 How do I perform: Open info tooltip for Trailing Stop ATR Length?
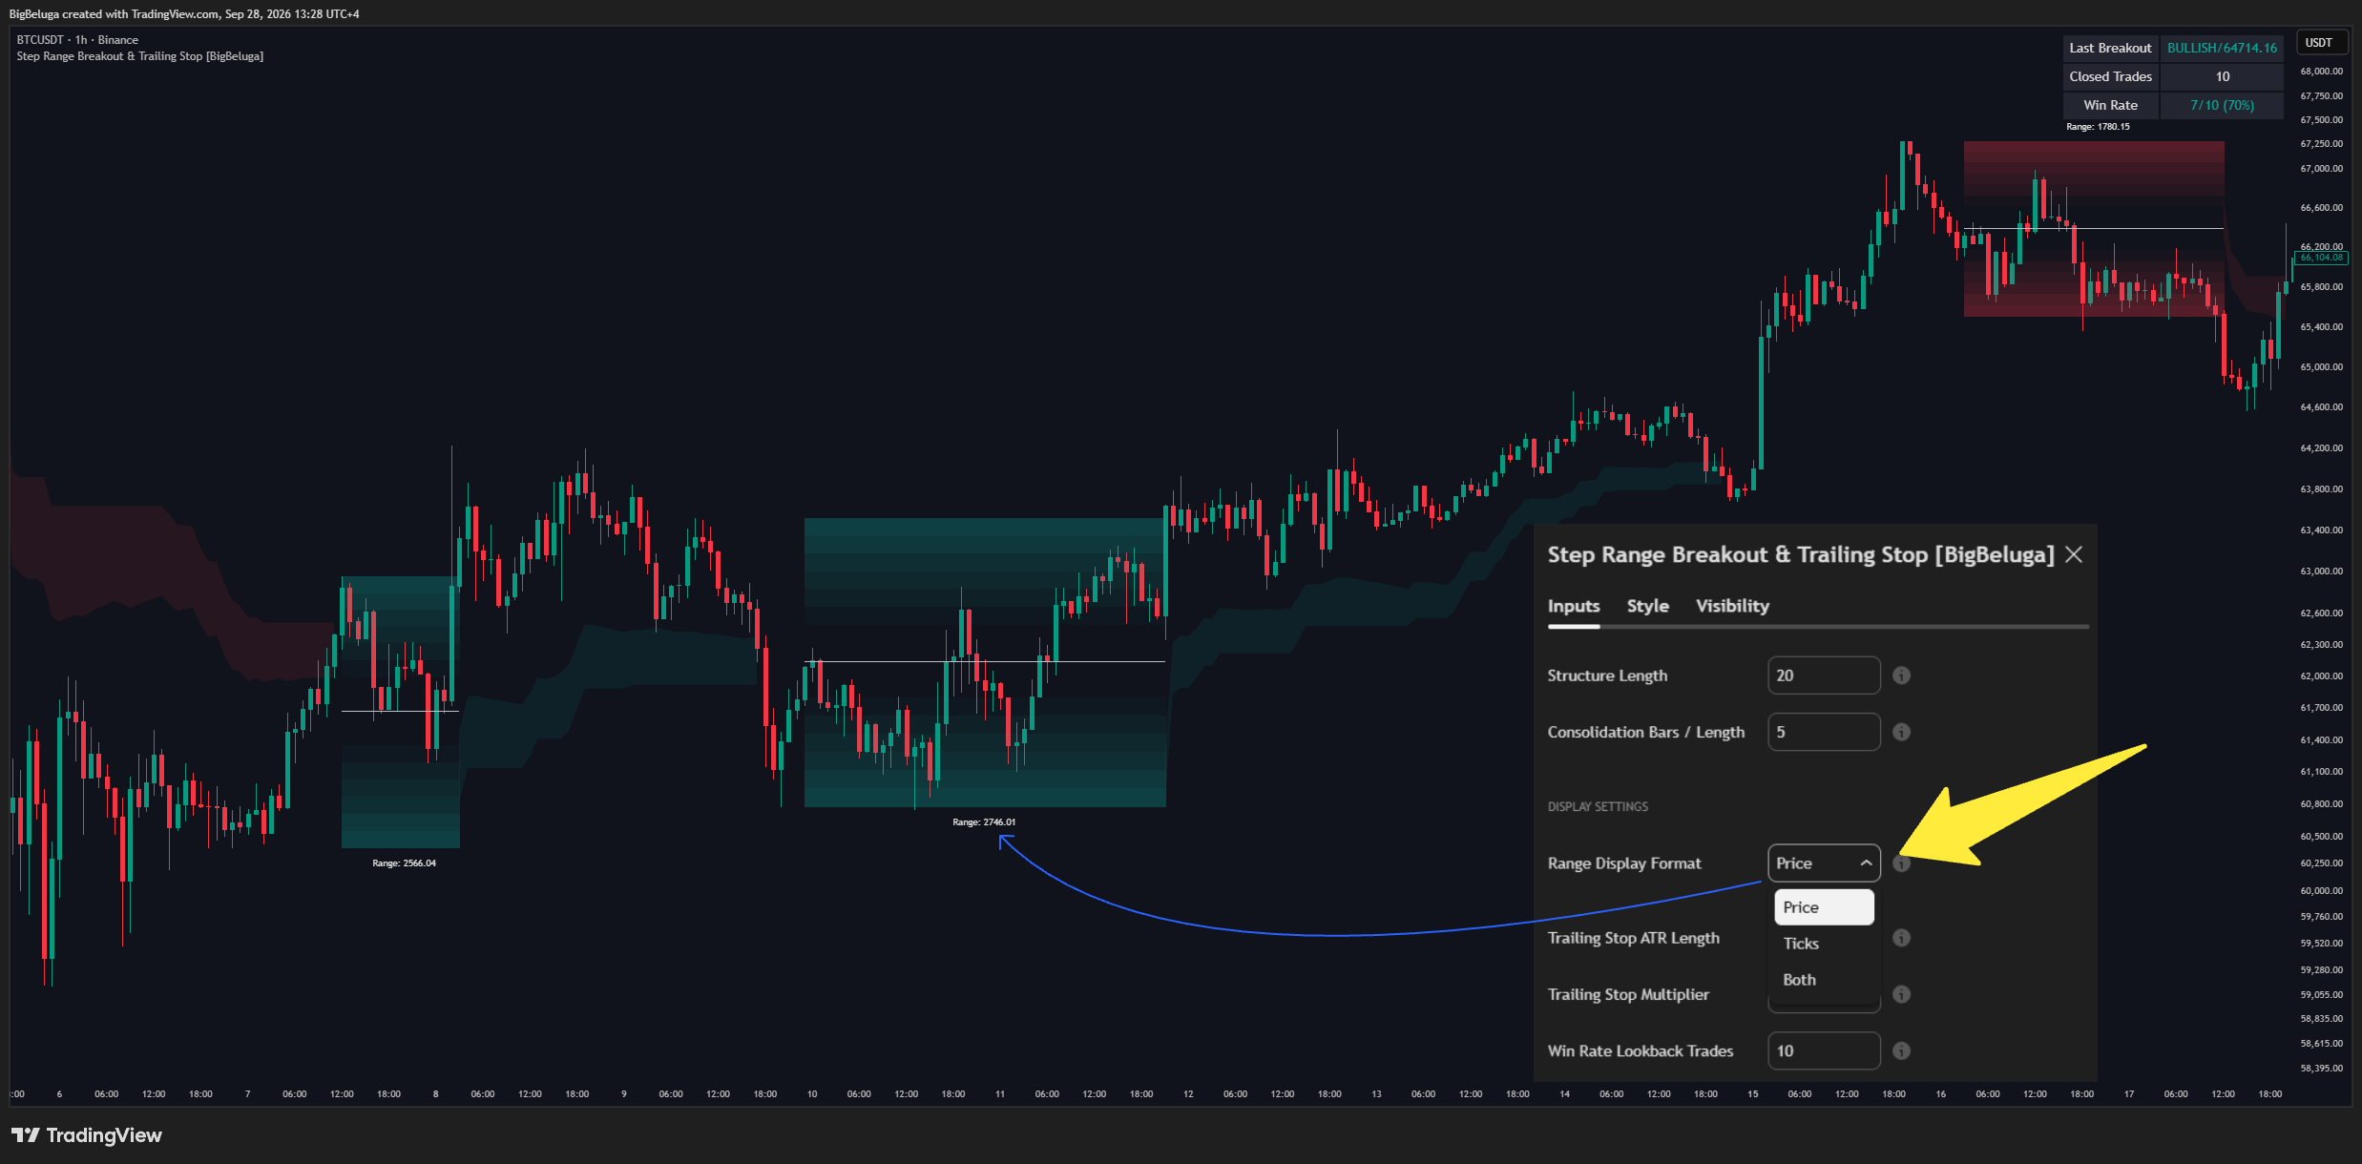(1901, 938)
